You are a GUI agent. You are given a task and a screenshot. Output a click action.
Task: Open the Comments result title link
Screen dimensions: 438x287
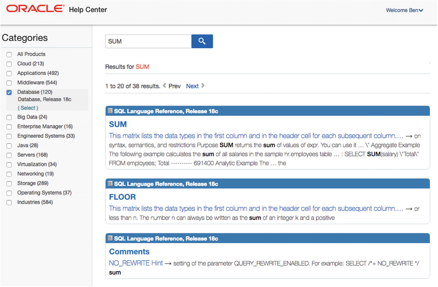129,252
